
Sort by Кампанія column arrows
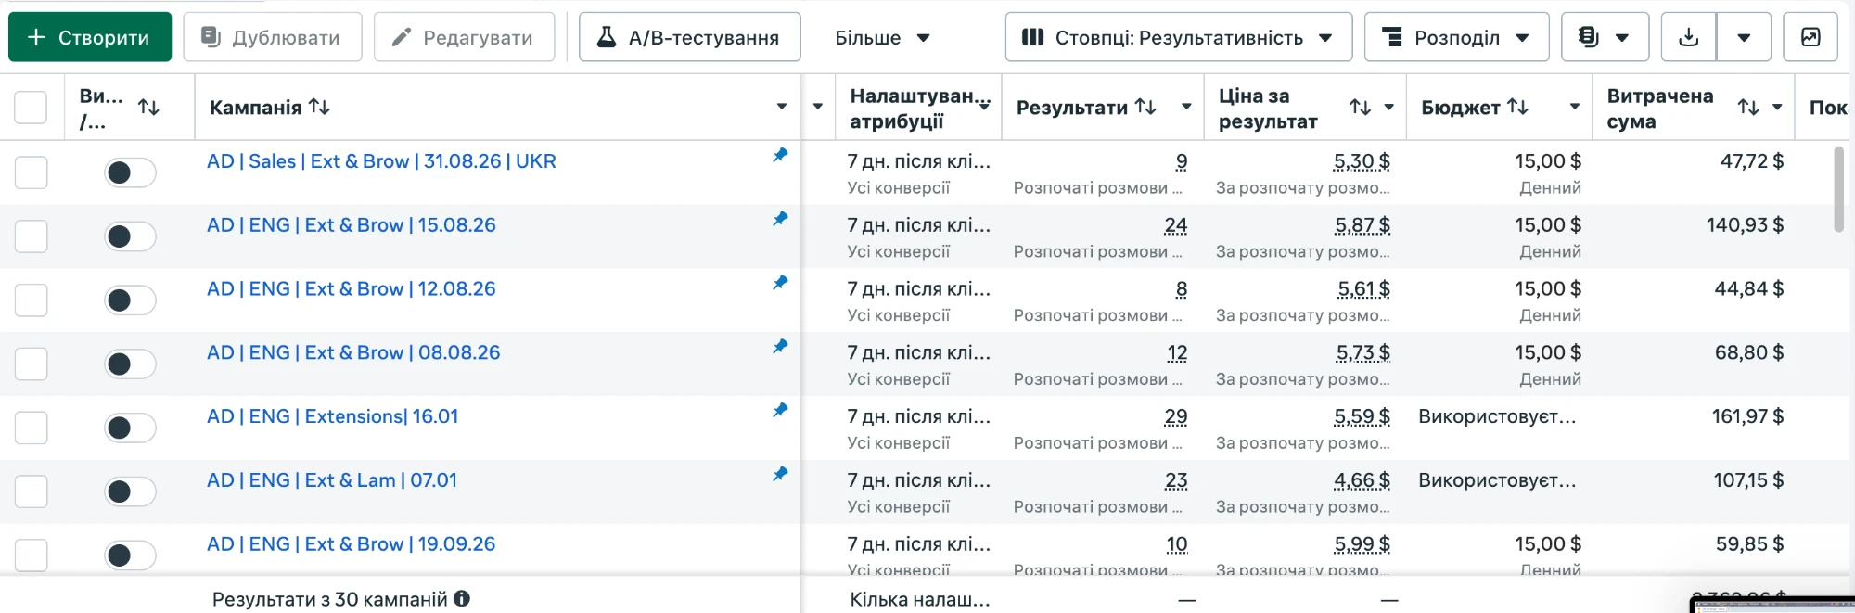point(319,107)
